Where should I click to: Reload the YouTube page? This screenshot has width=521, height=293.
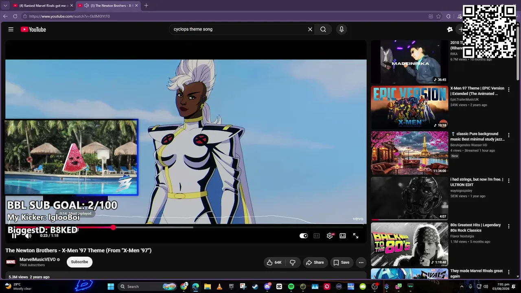click(15, 16)
